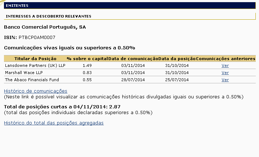Screen dimensions: 259x157
Task: Click the 28/07/2014 communication date
Action: coord(133,80)
